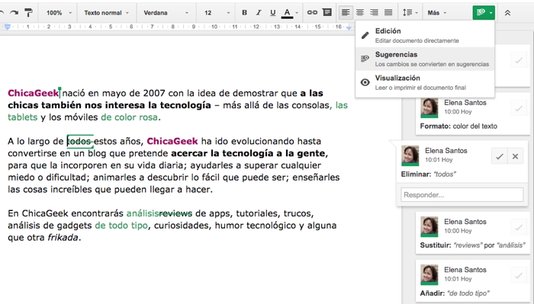Open the 'Sustituir: reviews por análisis' card

[474, 233]
